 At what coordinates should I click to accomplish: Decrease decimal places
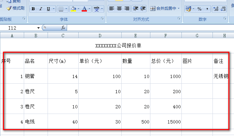click(x=223, y=9)
